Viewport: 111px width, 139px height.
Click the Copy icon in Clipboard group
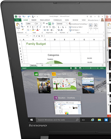22,27
